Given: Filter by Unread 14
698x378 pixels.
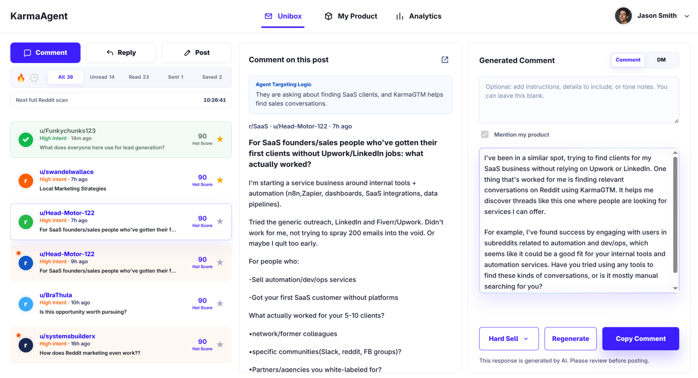Looking at the screenshot, I should point(102,77).
